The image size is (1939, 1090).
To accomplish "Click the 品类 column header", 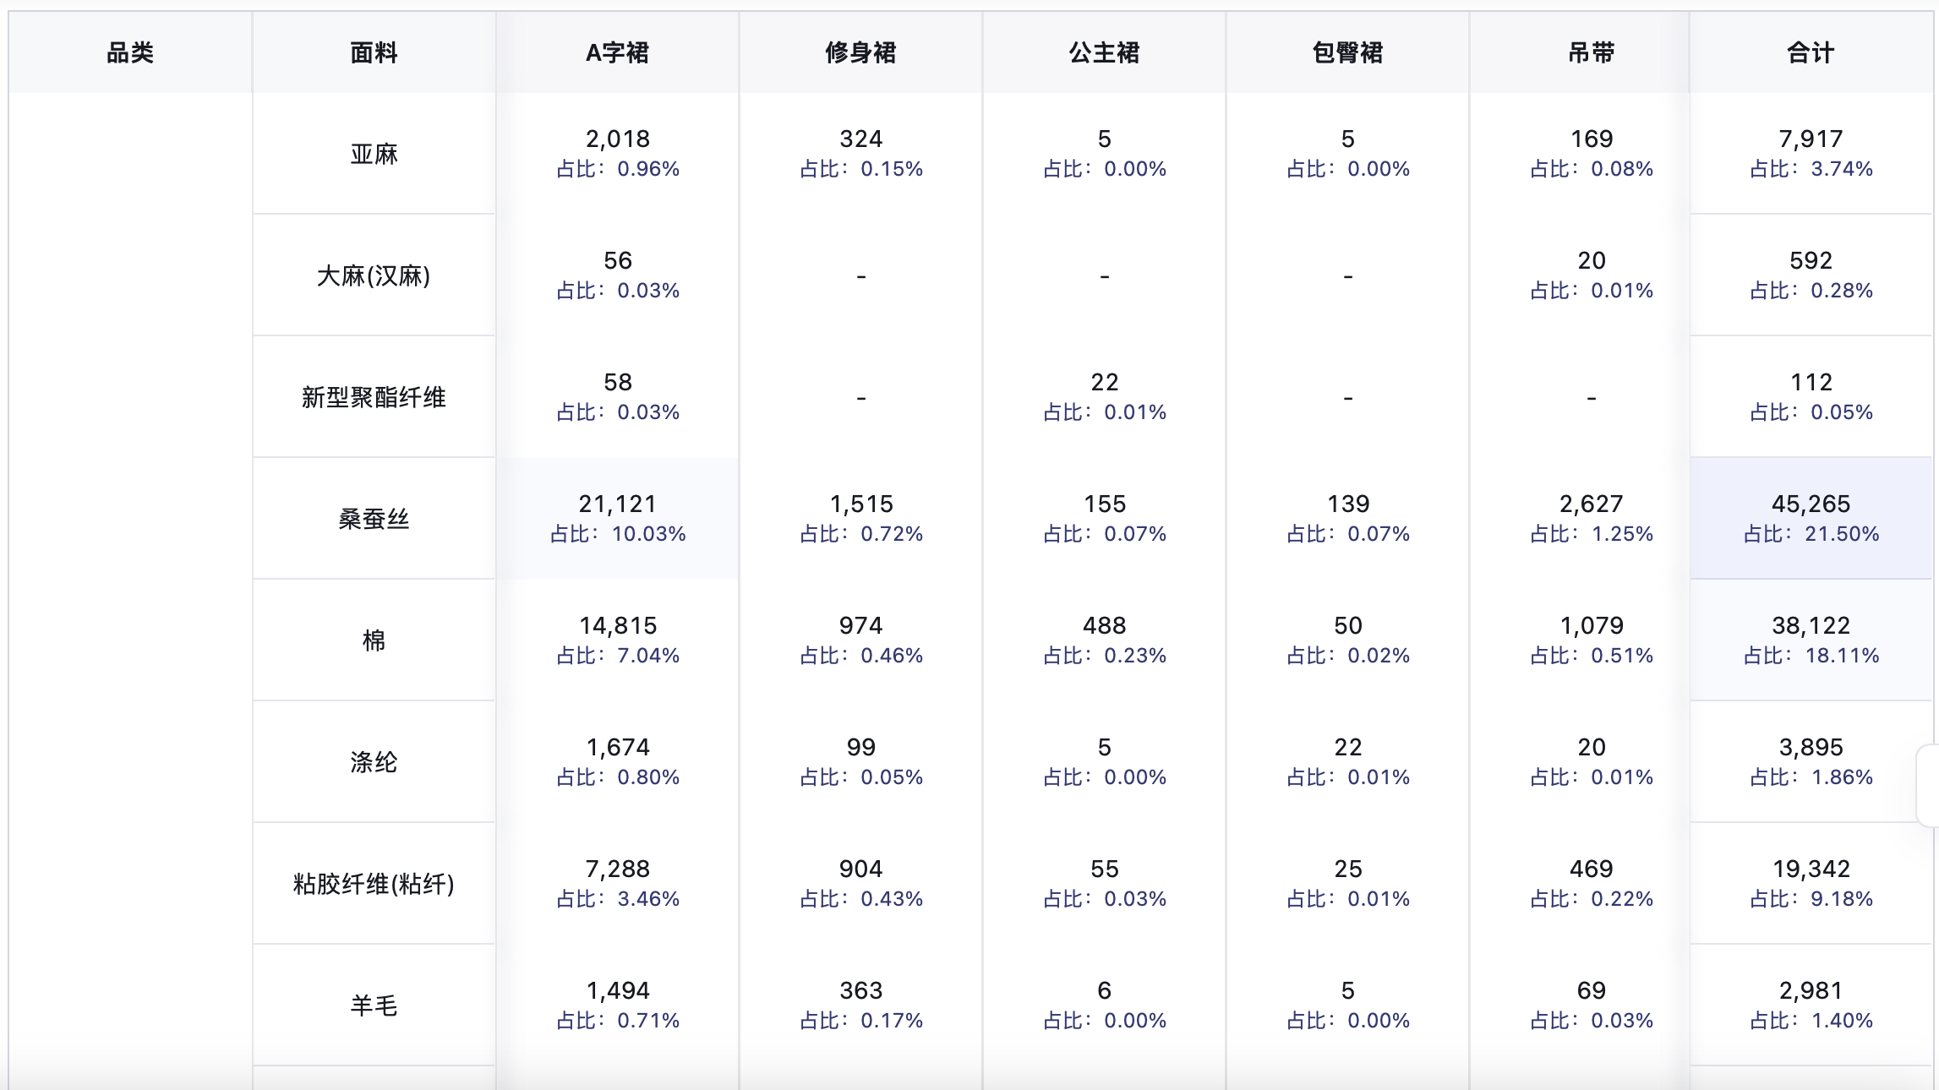I will pyautogui.click(x=130, y=52).
